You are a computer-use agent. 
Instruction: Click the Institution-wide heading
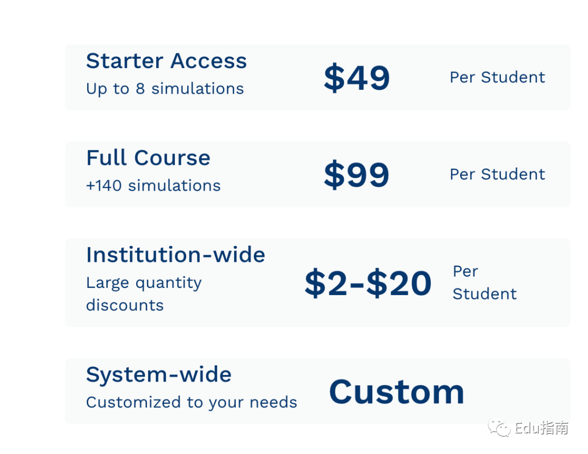pos(175,255)
